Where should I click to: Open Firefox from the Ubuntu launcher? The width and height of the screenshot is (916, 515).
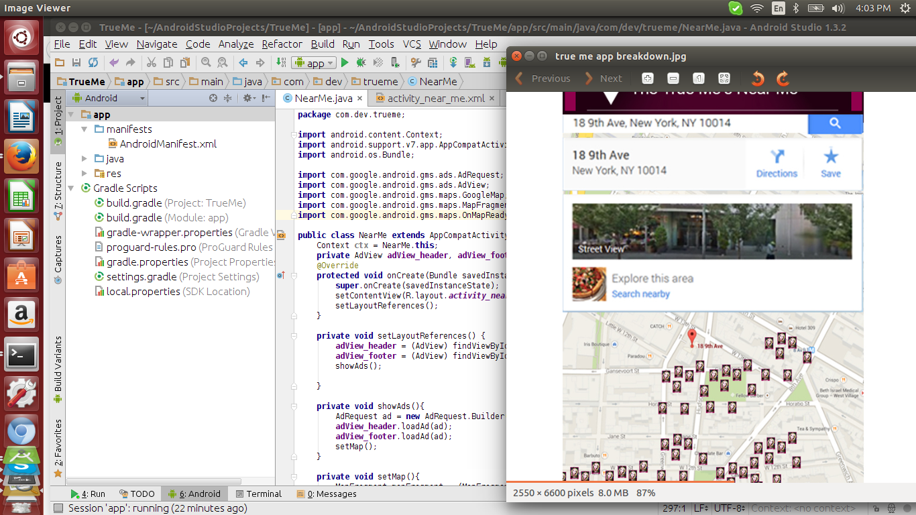point(21,157)
